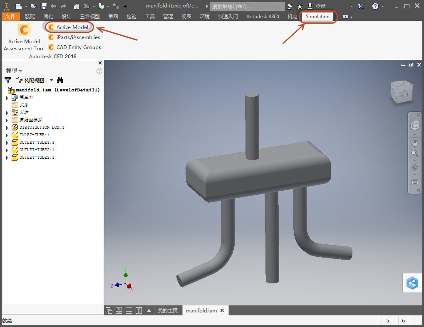Click Active Model CFD launch button

[68, 27]
